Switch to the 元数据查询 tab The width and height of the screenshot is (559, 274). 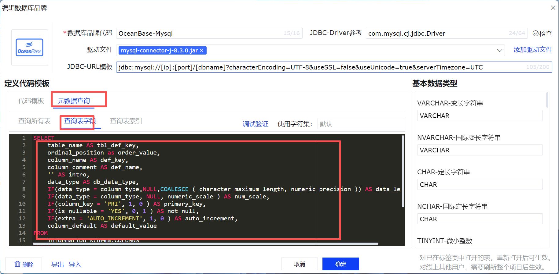[x=74, y=101]
